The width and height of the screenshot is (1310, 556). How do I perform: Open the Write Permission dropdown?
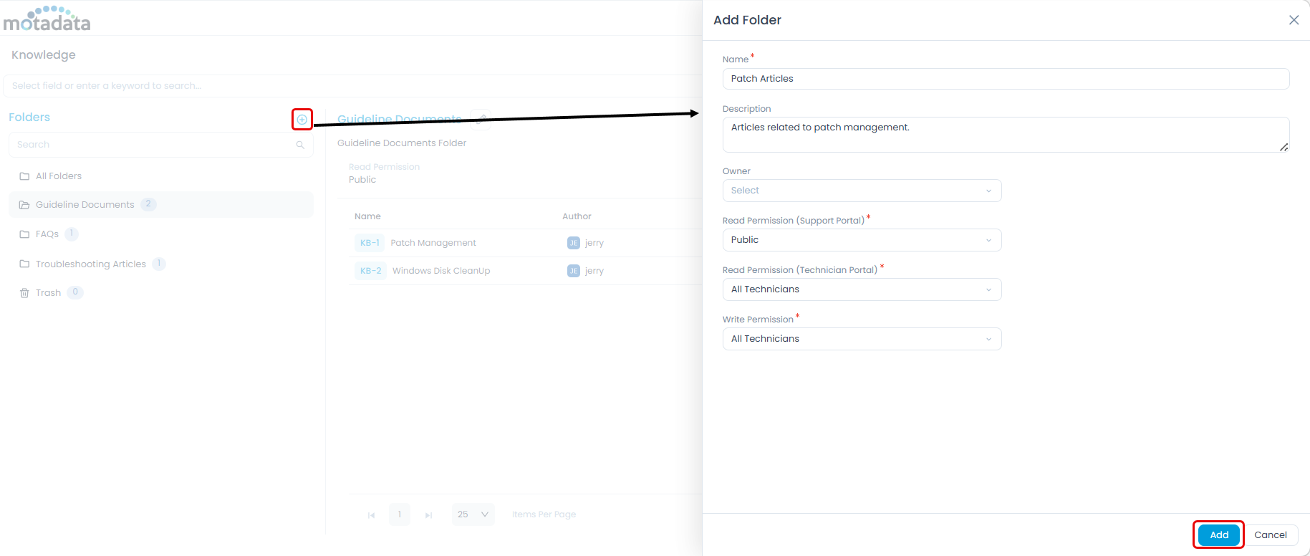[x=862, y=339]
